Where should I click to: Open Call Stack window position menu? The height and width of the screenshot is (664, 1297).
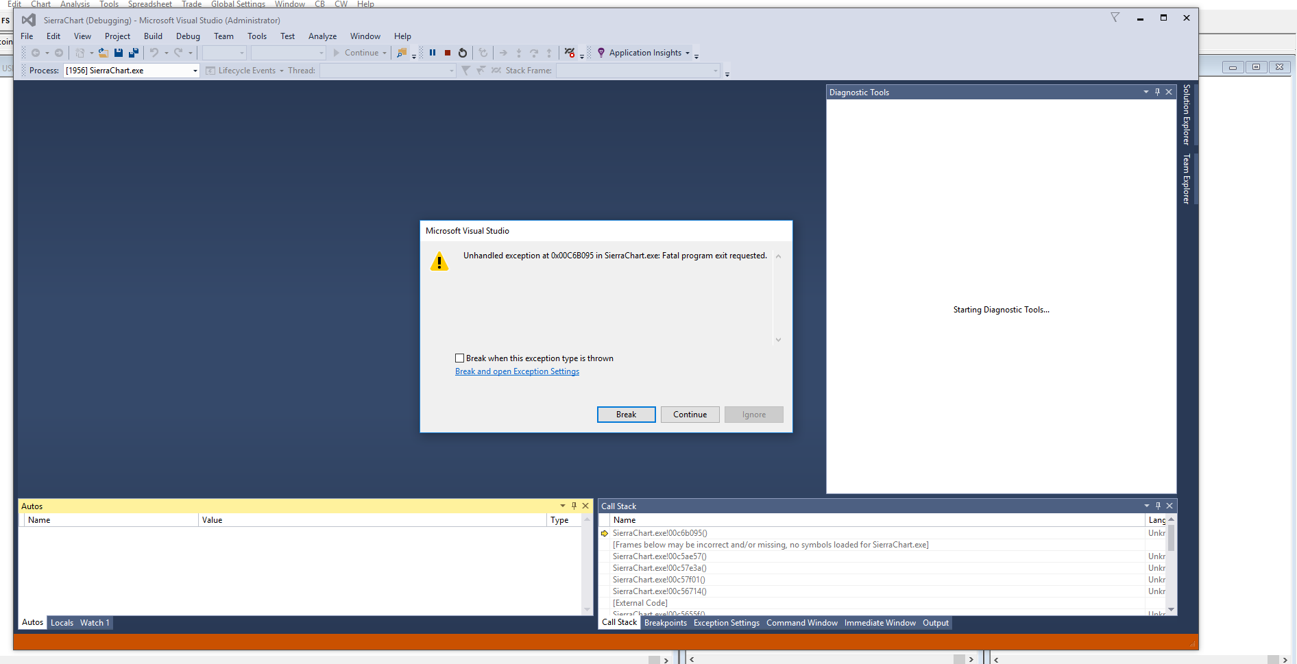click(x=1146, y=506)
